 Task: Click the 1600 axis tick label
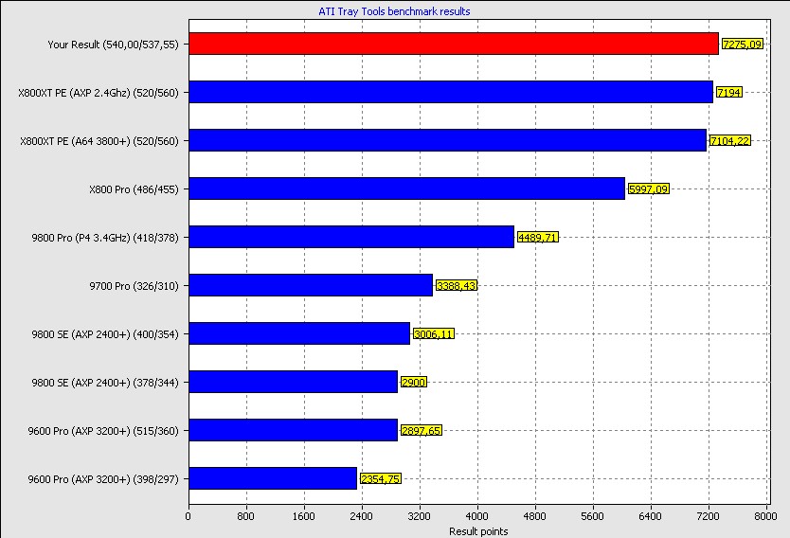coord(304,516)
